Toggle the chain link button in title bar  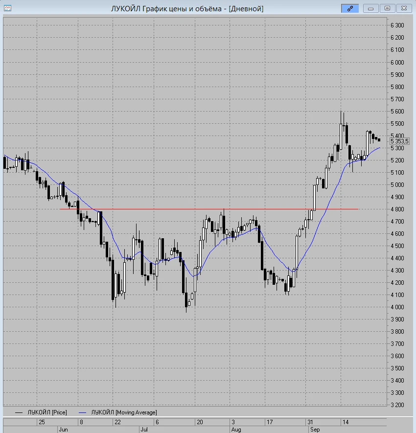click(x=350, y=8)
